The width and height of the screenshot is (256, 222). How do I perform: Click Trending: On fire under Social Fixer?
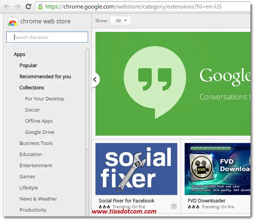(x=129, y=207)
